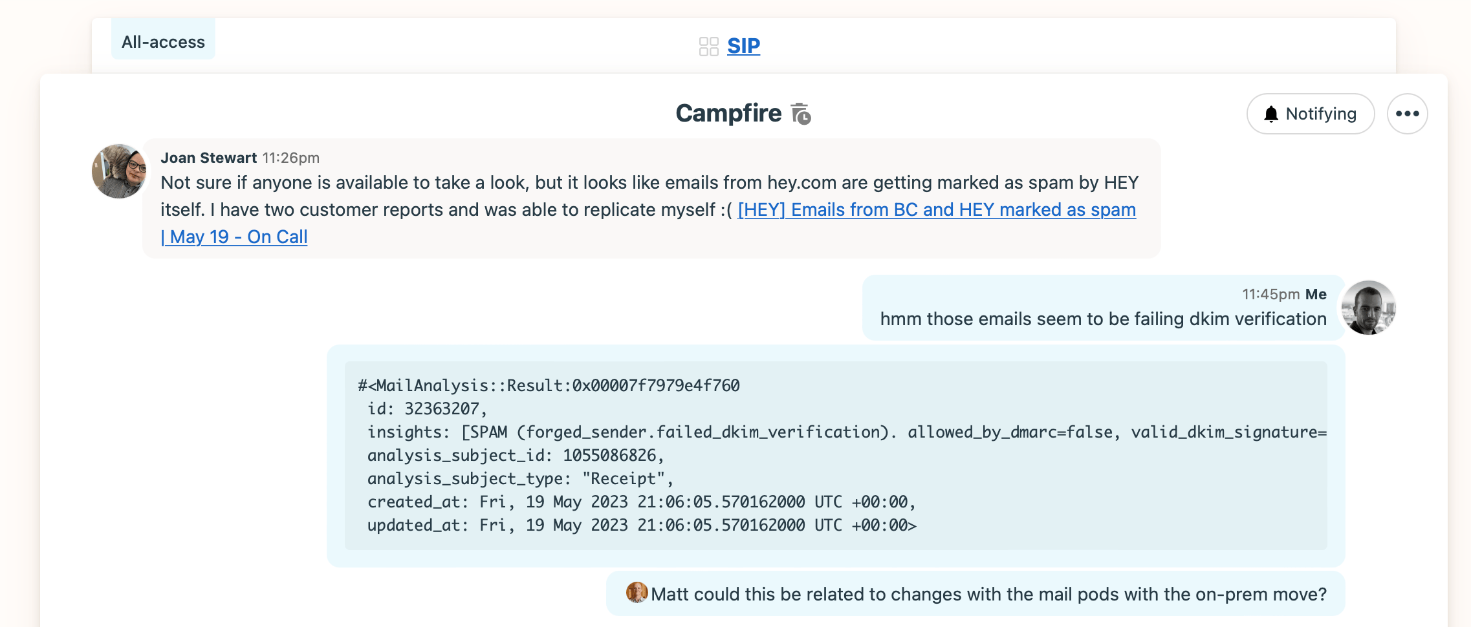Screen dimensions: 1471x627
Task: Open the three-dot options menu
Action: tap(1407, 114)
